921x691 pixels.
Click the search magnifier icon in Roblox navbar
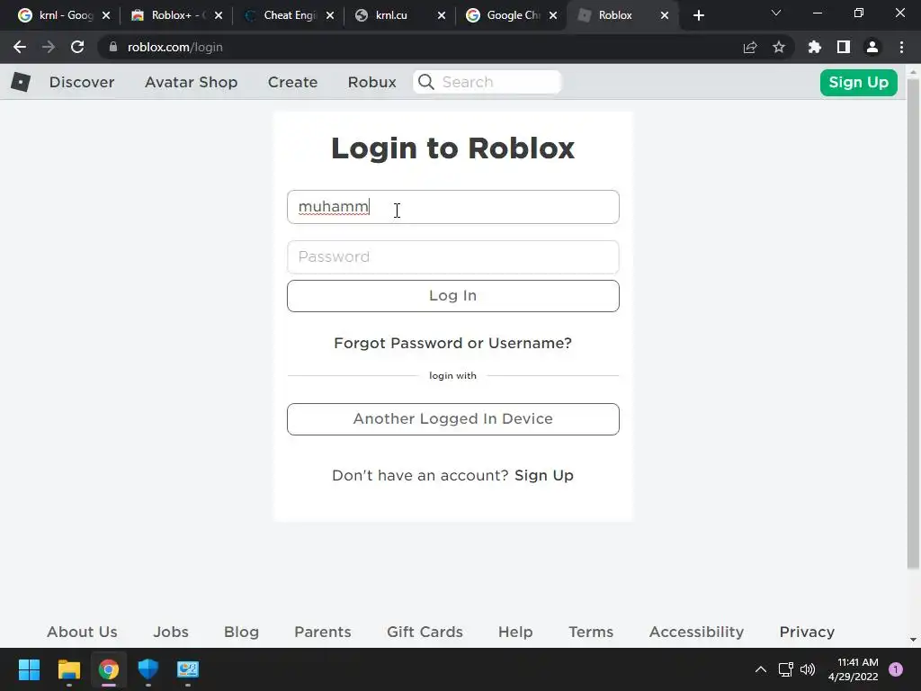click(x=426, y=82)
